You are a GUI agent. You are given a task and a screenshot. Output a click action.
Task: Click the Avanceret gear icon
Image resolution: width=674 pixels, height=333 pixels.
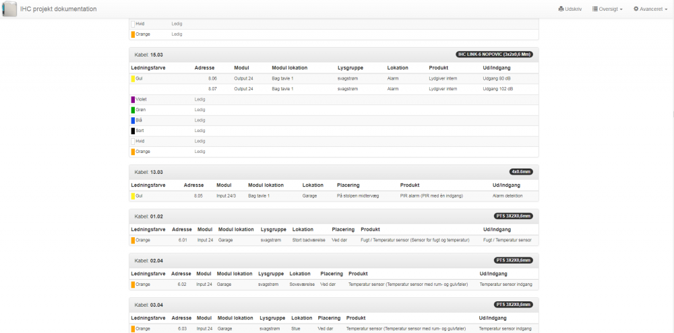click(636, 9)
